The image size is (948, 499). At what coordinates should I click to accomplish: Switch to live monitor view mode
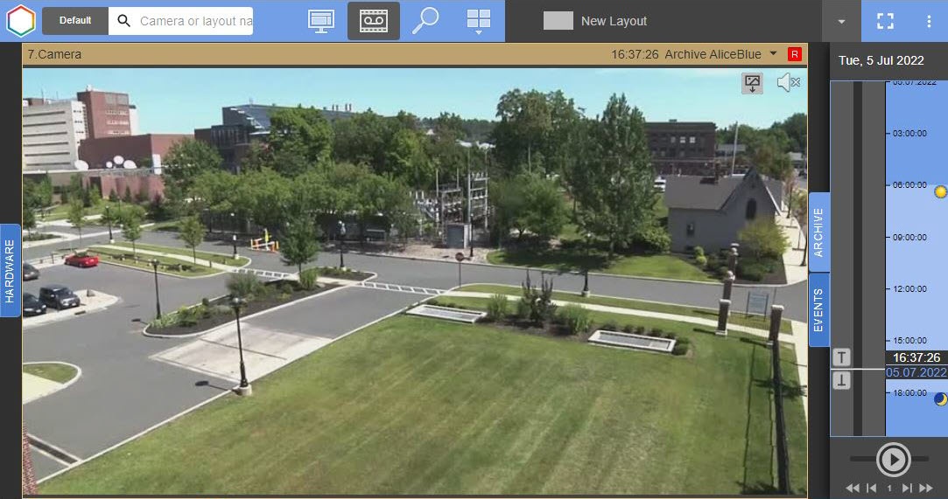(x=321, y=21)
